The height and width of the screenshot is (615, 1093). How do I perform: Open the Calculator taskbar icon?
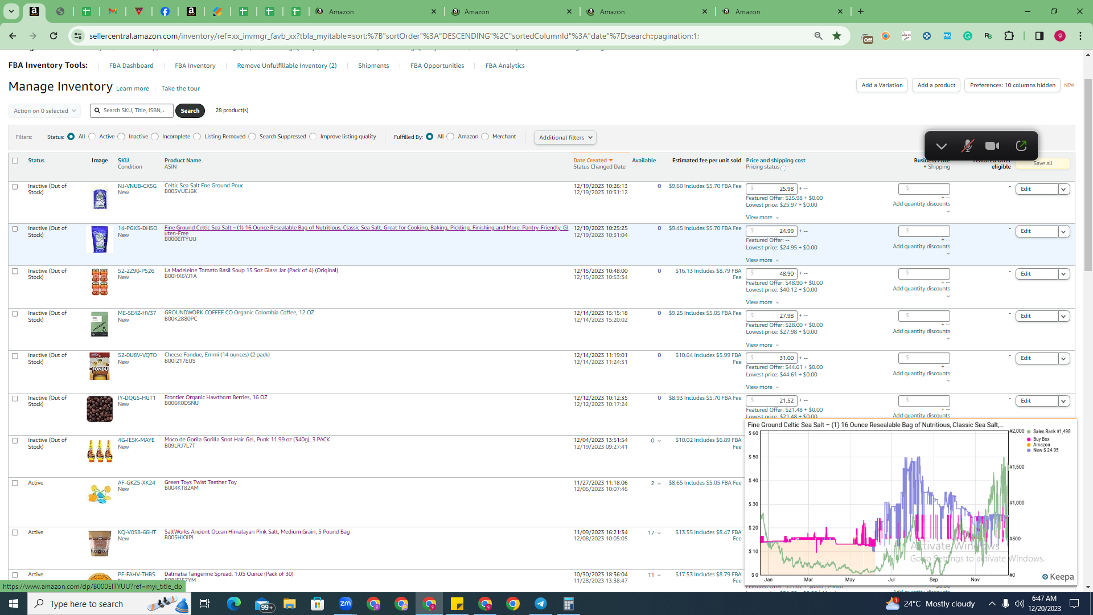coord(569,604)
